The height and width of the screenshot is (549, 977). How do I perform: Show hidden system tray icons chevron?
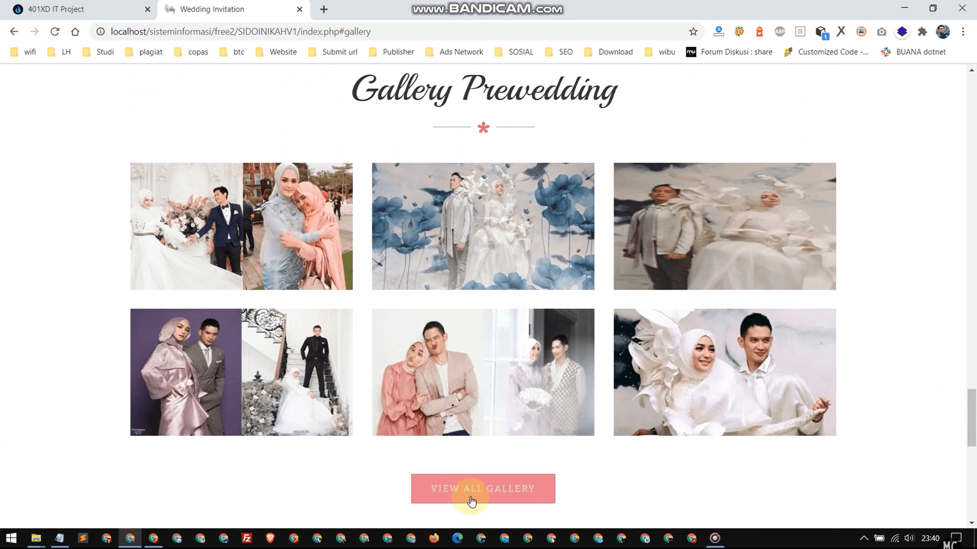point(864,538)
